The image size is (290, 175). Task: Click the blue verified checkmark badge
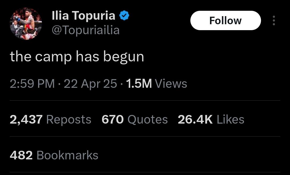tap(124, 16)
